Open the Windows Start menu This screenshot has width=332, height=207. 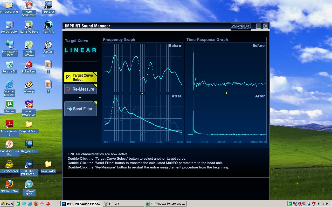pyautogui.click(x=7, y=204)
